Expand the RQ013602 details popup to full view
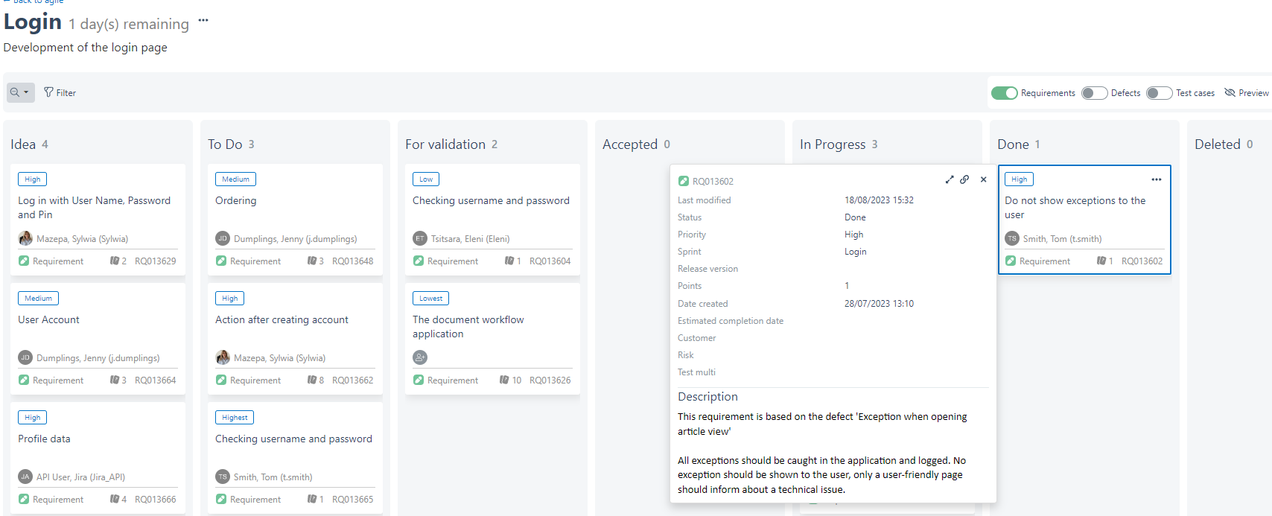 949,179
